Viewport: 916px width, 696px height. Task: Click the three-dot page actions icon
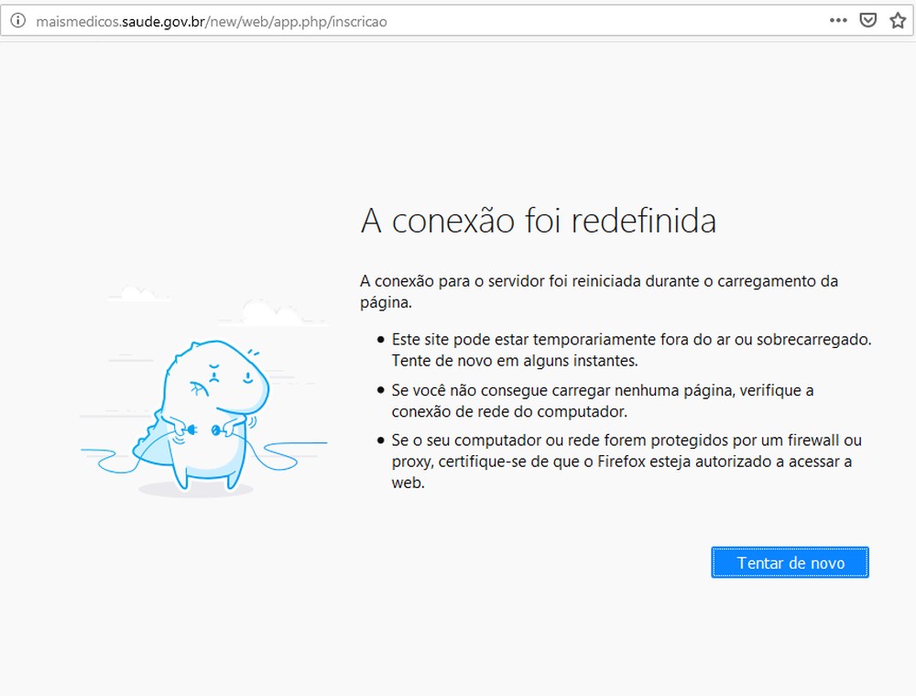click(x=838, y=19)
